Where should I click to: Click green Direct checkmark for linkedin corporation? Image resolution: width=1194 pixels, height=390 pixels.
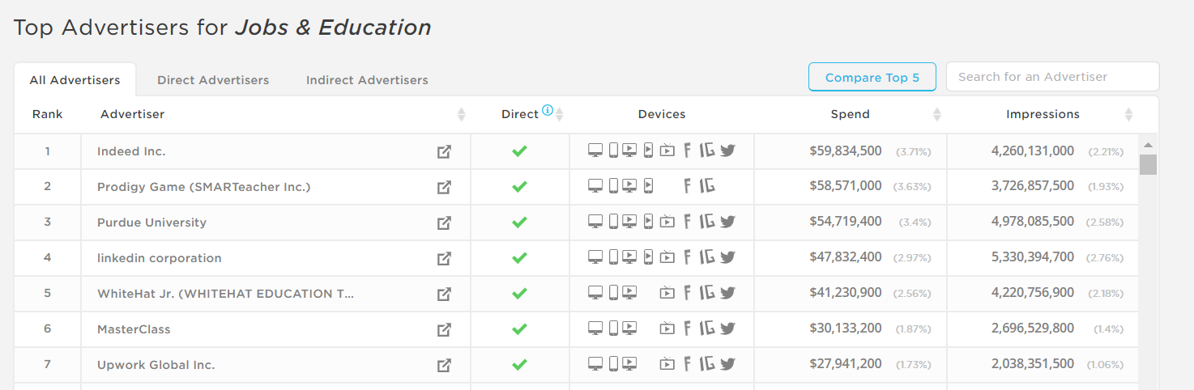coord(520,257)
